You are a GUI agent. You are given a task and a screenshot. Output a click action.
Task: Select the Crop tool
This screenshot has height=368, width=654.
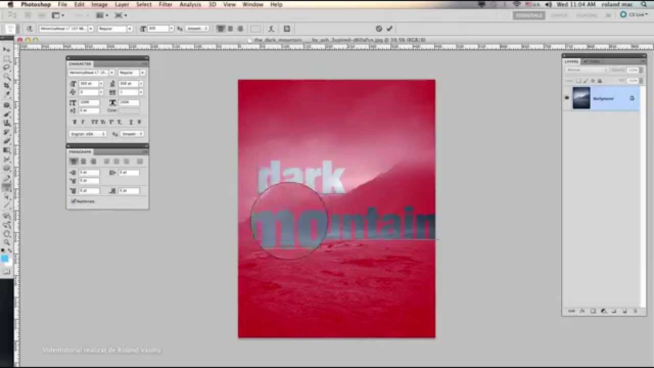[x=7, y=86]
